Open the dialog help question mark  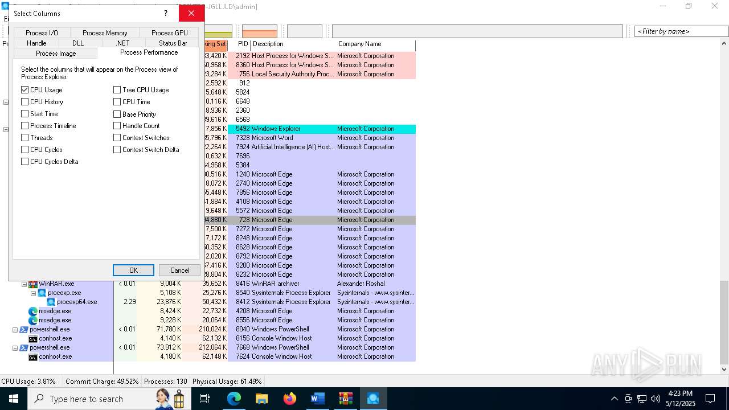tap(166, 13)
